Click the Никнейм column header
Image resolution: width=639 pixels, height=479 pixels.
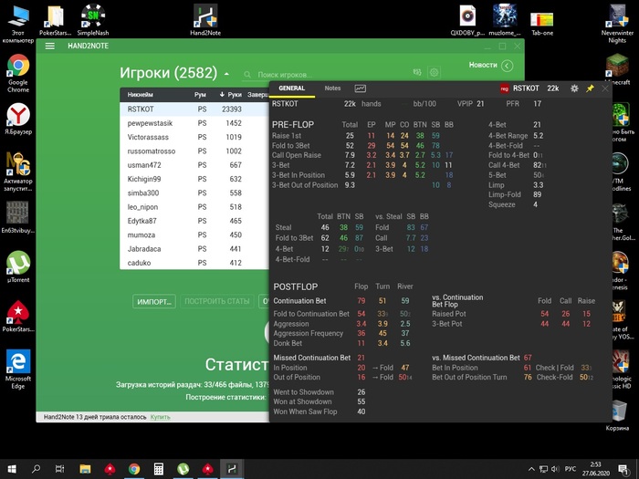coord(141,95)
